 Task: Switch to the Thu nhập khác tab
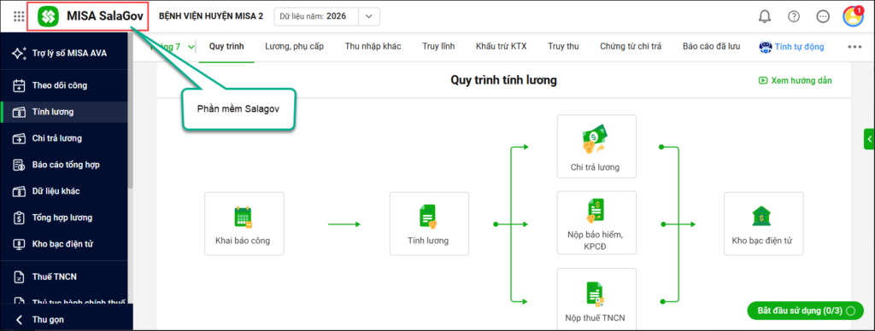click(x=373, y=46)
